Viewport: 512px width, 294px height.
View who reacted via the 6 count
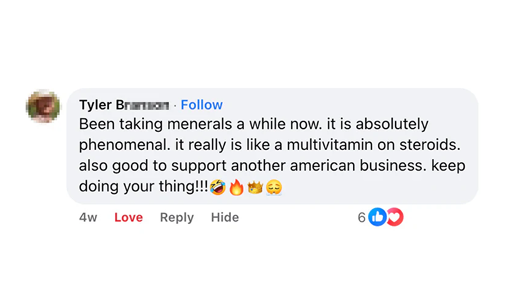[x=362, y=217]
